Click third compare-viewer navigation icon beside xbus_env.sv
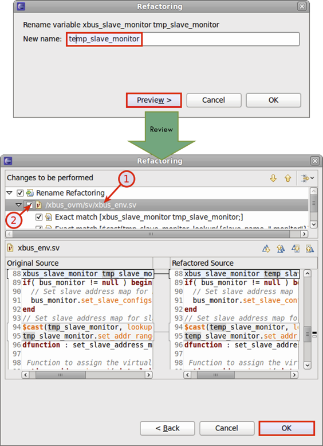This screenshot has width=323, height=446. pos(295,249)
